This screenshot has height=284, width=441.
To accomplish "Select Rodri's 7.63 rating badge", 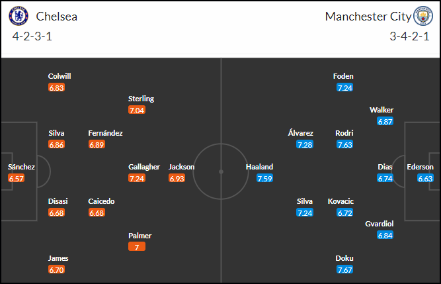I will click(345, 144).
